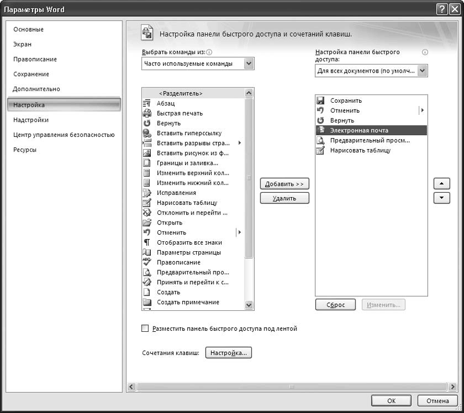
Task: Click the move up arrow button
Action: point(442,183)
